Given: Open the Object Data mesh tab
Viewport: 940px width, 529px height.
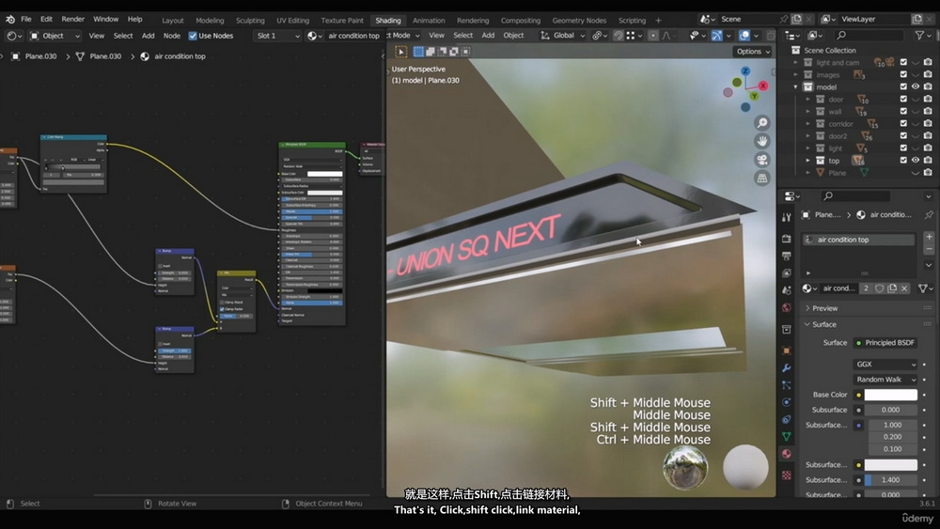Looking at the screenshot, I should pos(787,437).
